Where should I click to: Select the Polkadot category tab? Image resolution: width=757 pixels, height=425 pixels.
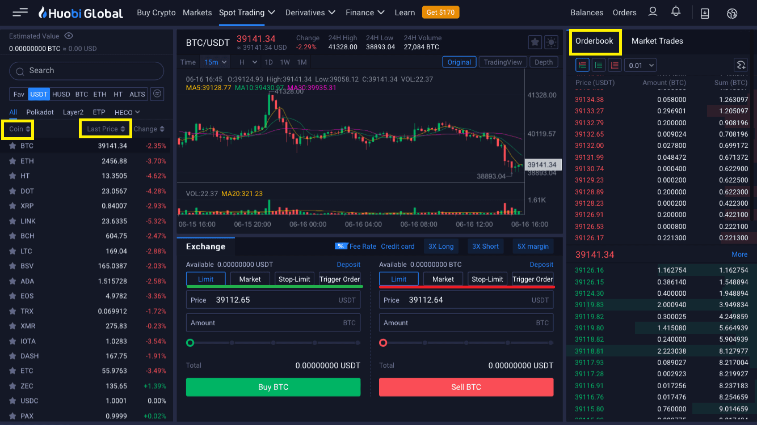point(40,112)
